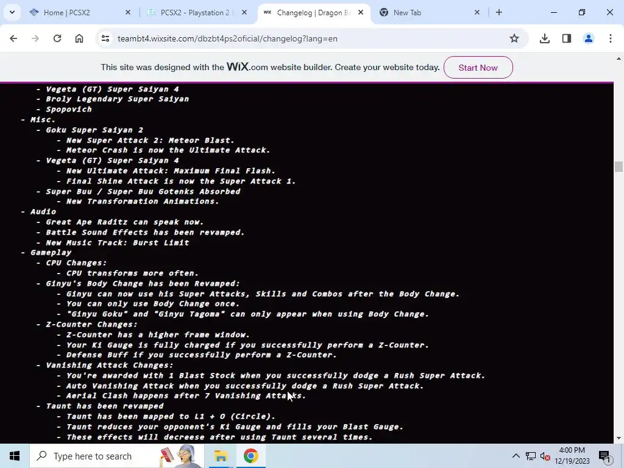624x468 pixels.
Task: Reload the changelog page
Action: [57, 38]
